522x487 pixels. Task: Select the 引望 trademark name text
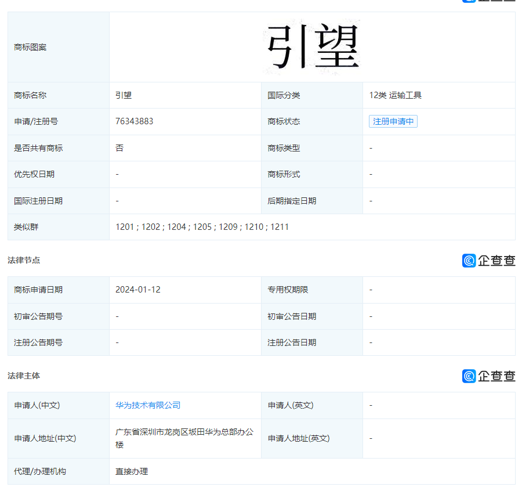(124, 95)
